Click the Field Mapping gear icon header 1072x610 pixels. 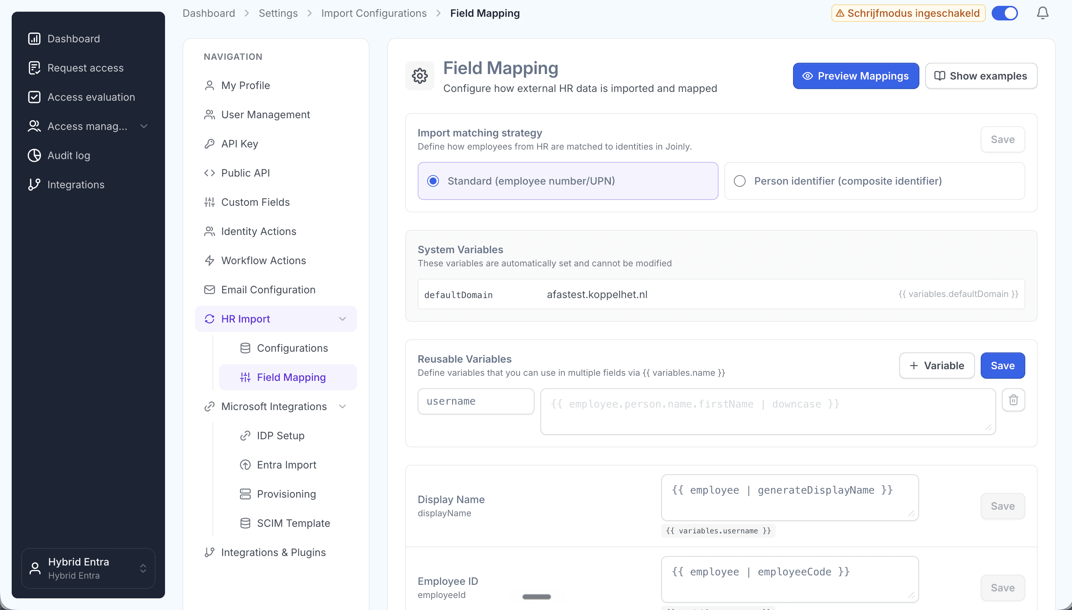[419, 76]
